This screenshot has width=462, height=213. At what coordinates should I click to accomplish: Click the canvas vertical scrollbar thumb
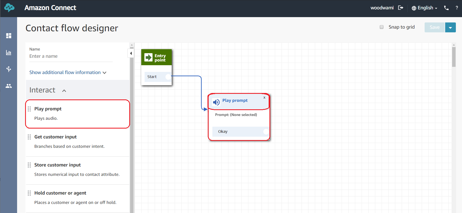tap(454, 57)
